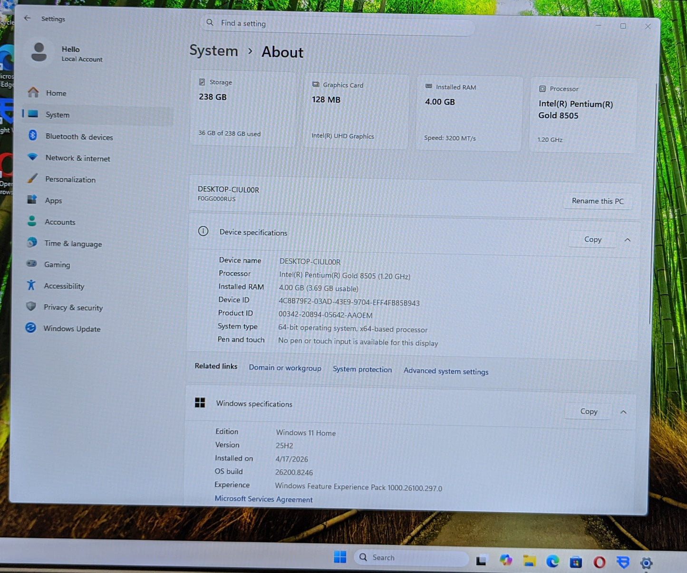The image size is (687, 573).
Task: Open Opera browser from the taskbar
Action: point(600,563)
